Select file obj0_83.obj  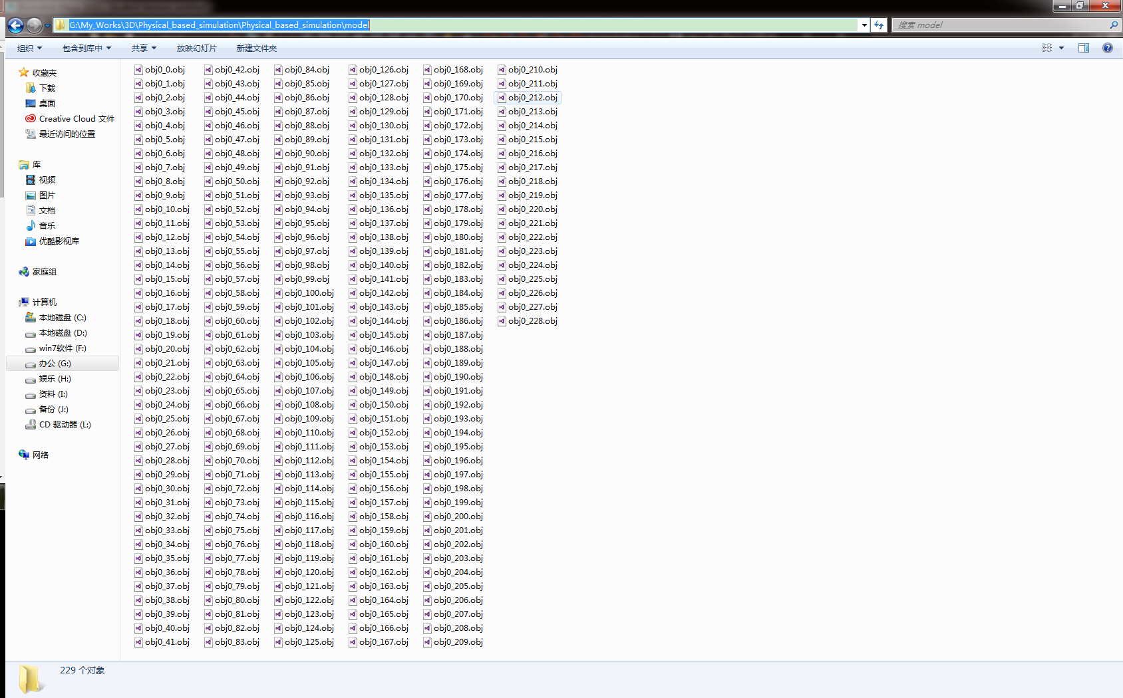tap(232, 641)
